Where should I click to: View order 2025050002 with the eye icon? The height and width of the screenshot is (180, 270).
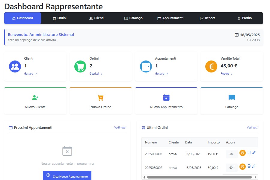(x=231, y=168)
